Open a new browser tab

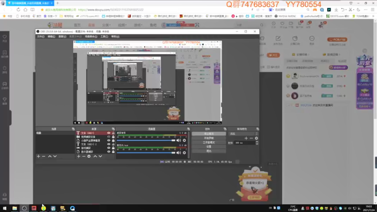point(57,3)
